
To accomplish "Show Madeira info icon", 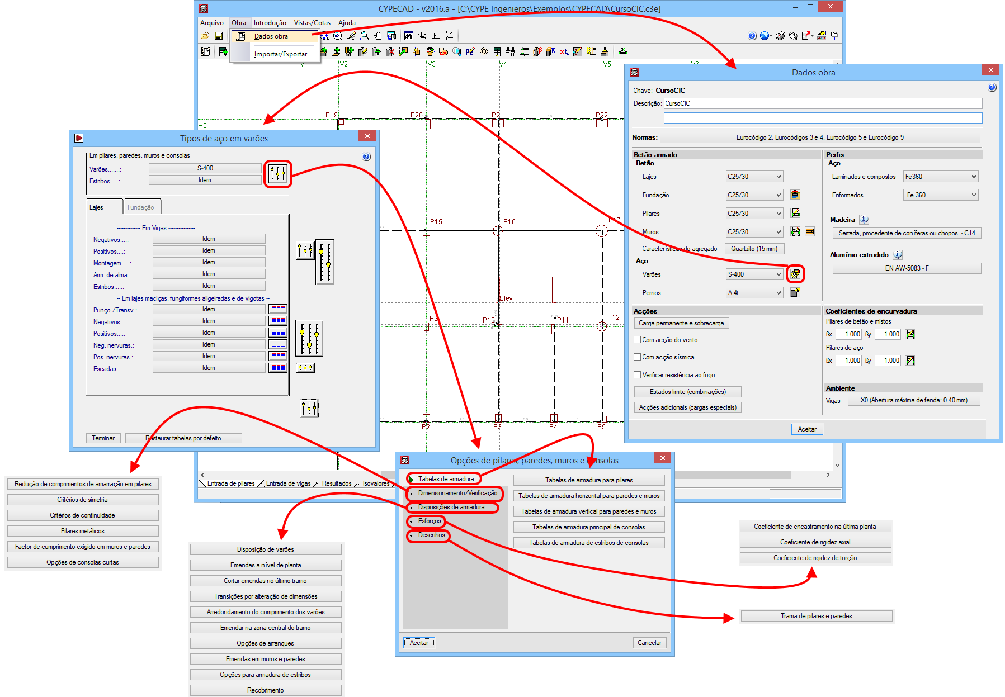I will click(x=864, y=220).
